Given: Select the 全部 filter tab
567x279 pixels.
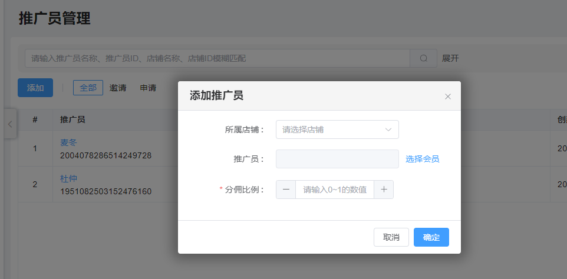Looking at the screenshot, I should point(88,88).
